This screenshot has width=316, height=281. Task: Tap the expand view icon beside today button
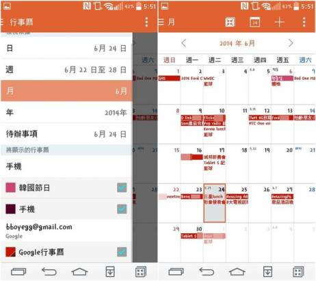[x=230, y=22]
